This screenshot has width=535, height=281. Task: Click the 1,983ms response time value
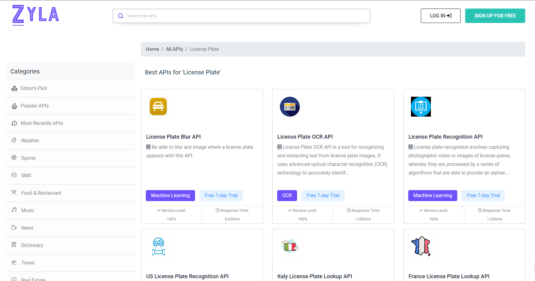364,219
